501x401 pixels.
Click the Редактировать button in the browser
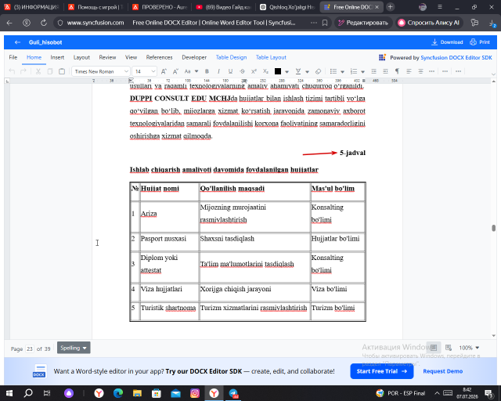[x=363, y=23]
